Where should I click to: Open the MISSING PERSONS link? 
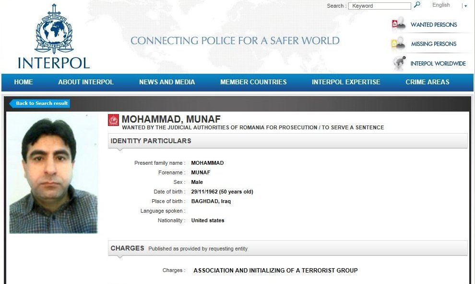pyautogui.click(x=434, y=44)
